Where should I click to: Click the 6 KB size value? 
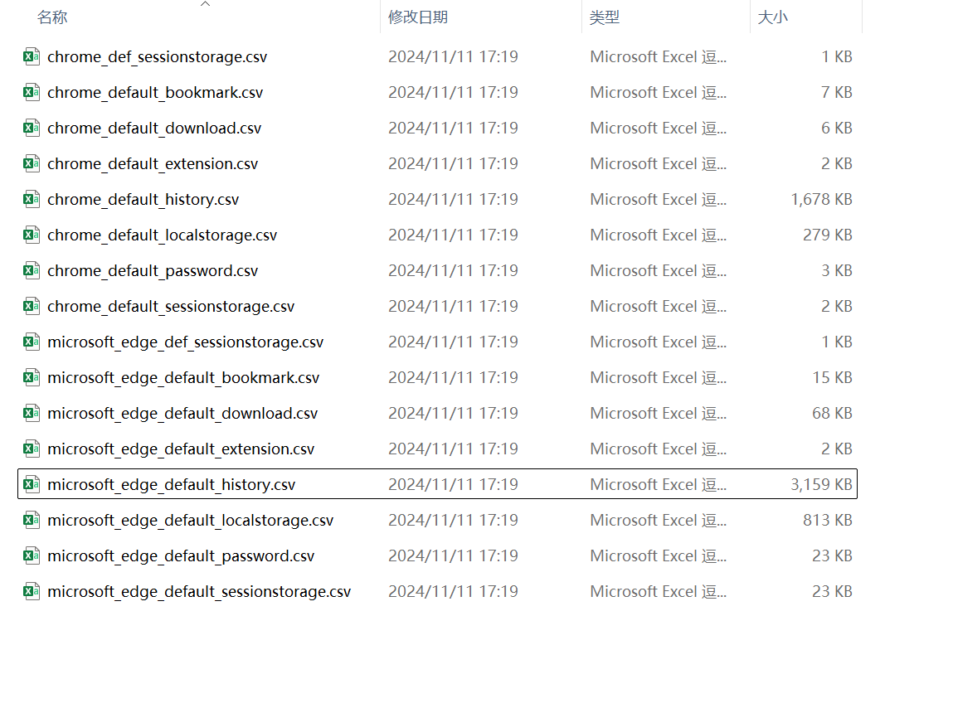point(836,129)
